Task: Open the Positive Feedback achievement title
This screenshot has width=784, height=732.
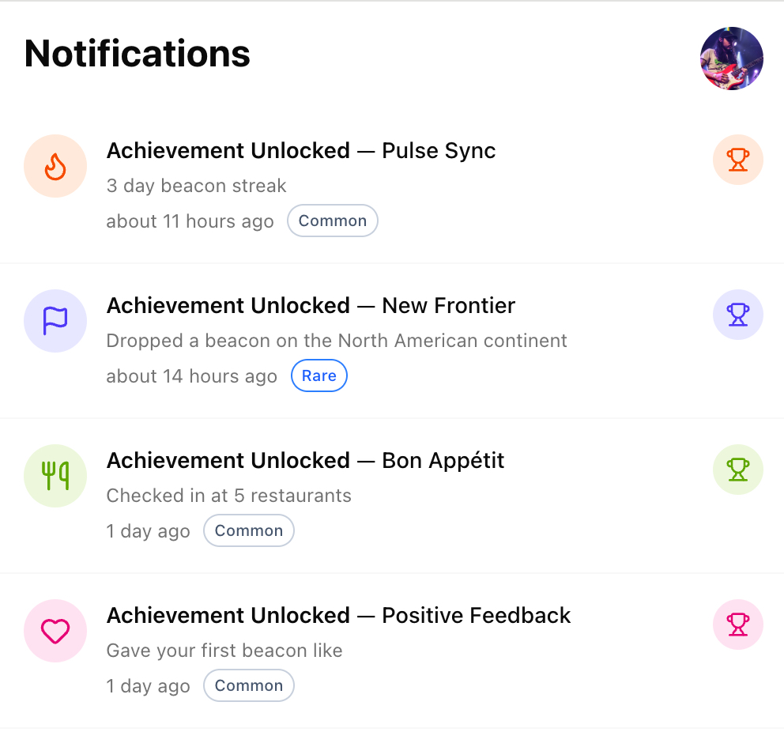Action: 338,616
